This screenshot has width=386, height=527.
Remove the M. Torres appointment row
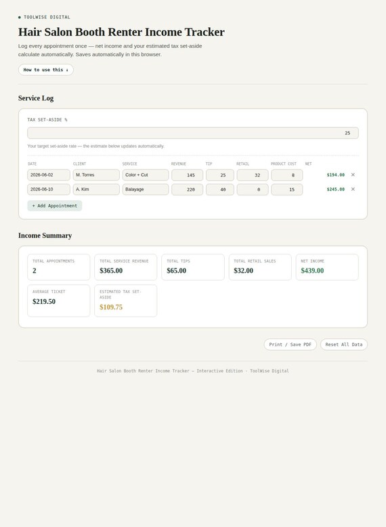[x=353, y=175]
